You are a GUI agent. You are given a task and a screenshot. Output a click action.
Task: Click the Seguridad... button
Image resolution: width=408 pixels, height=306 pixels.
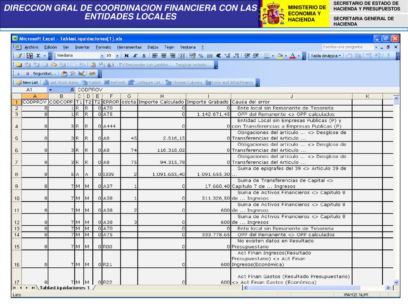click(x=44, y=74)
